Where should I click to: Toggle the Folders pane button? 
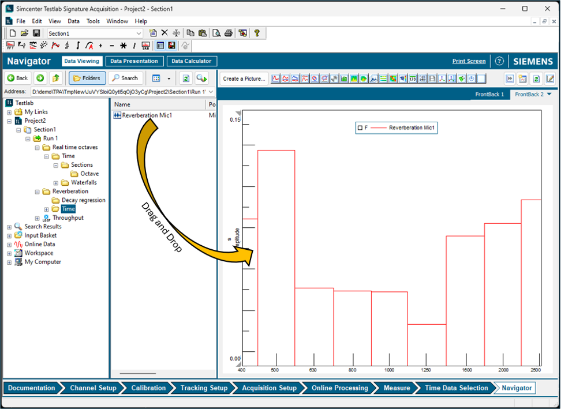[87, 78]
